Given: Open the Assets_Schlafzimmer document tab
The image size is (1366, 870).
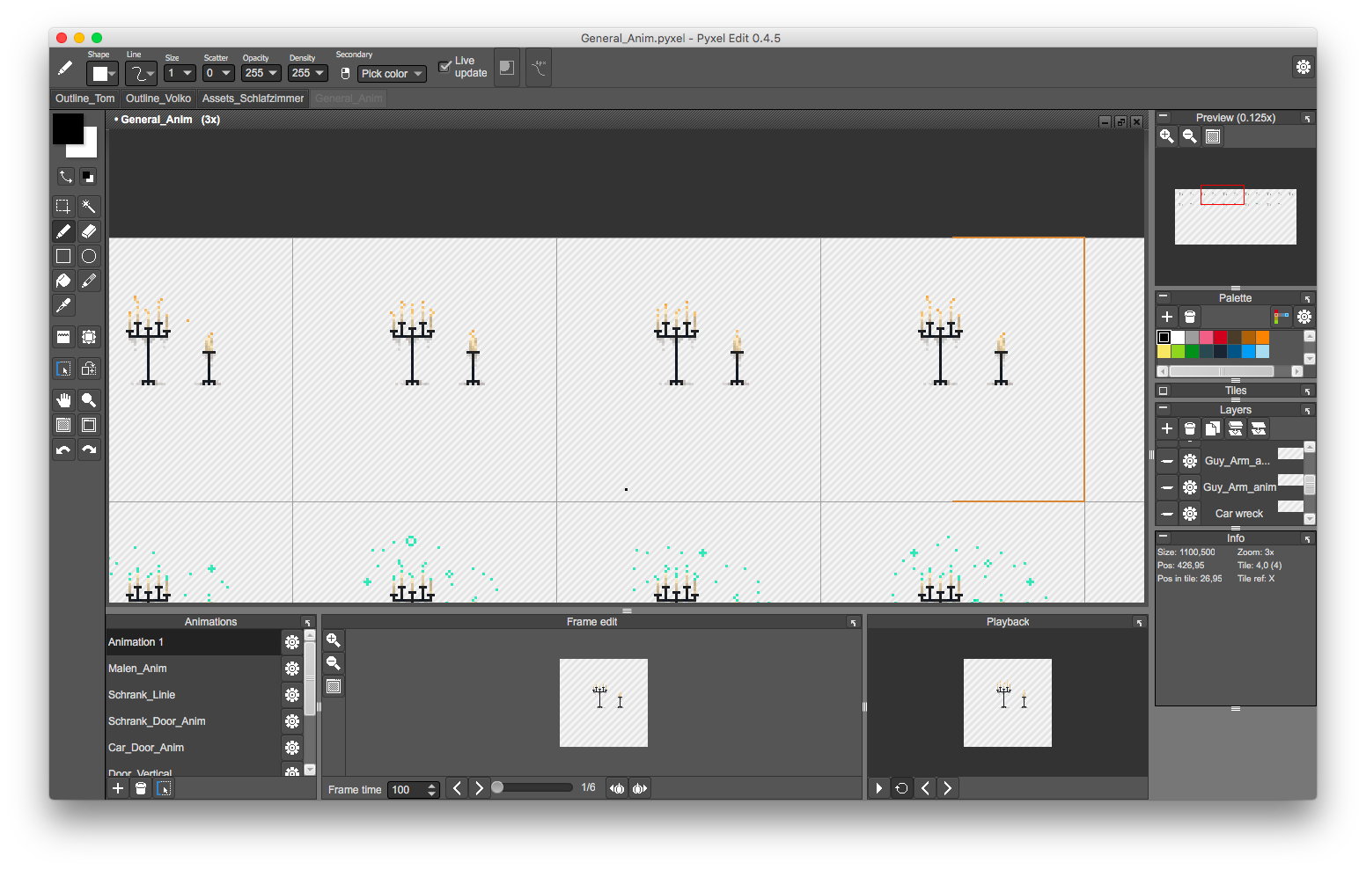Looking at the screenshot, I should click(x=253, y=99).
